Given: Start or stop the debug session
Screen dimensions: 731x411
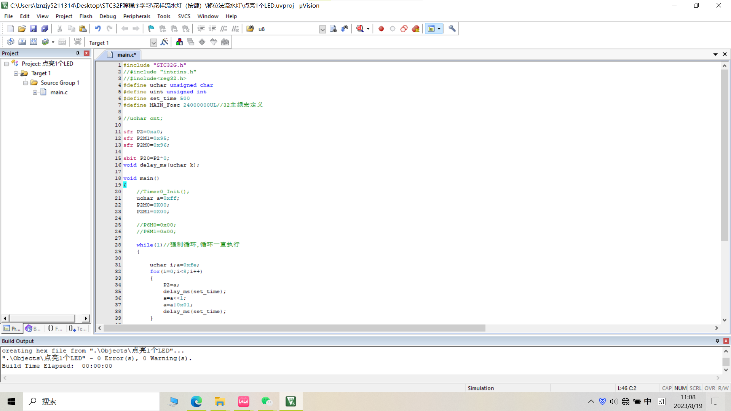Looking at the screenshot, I should (x=360, y=29).
